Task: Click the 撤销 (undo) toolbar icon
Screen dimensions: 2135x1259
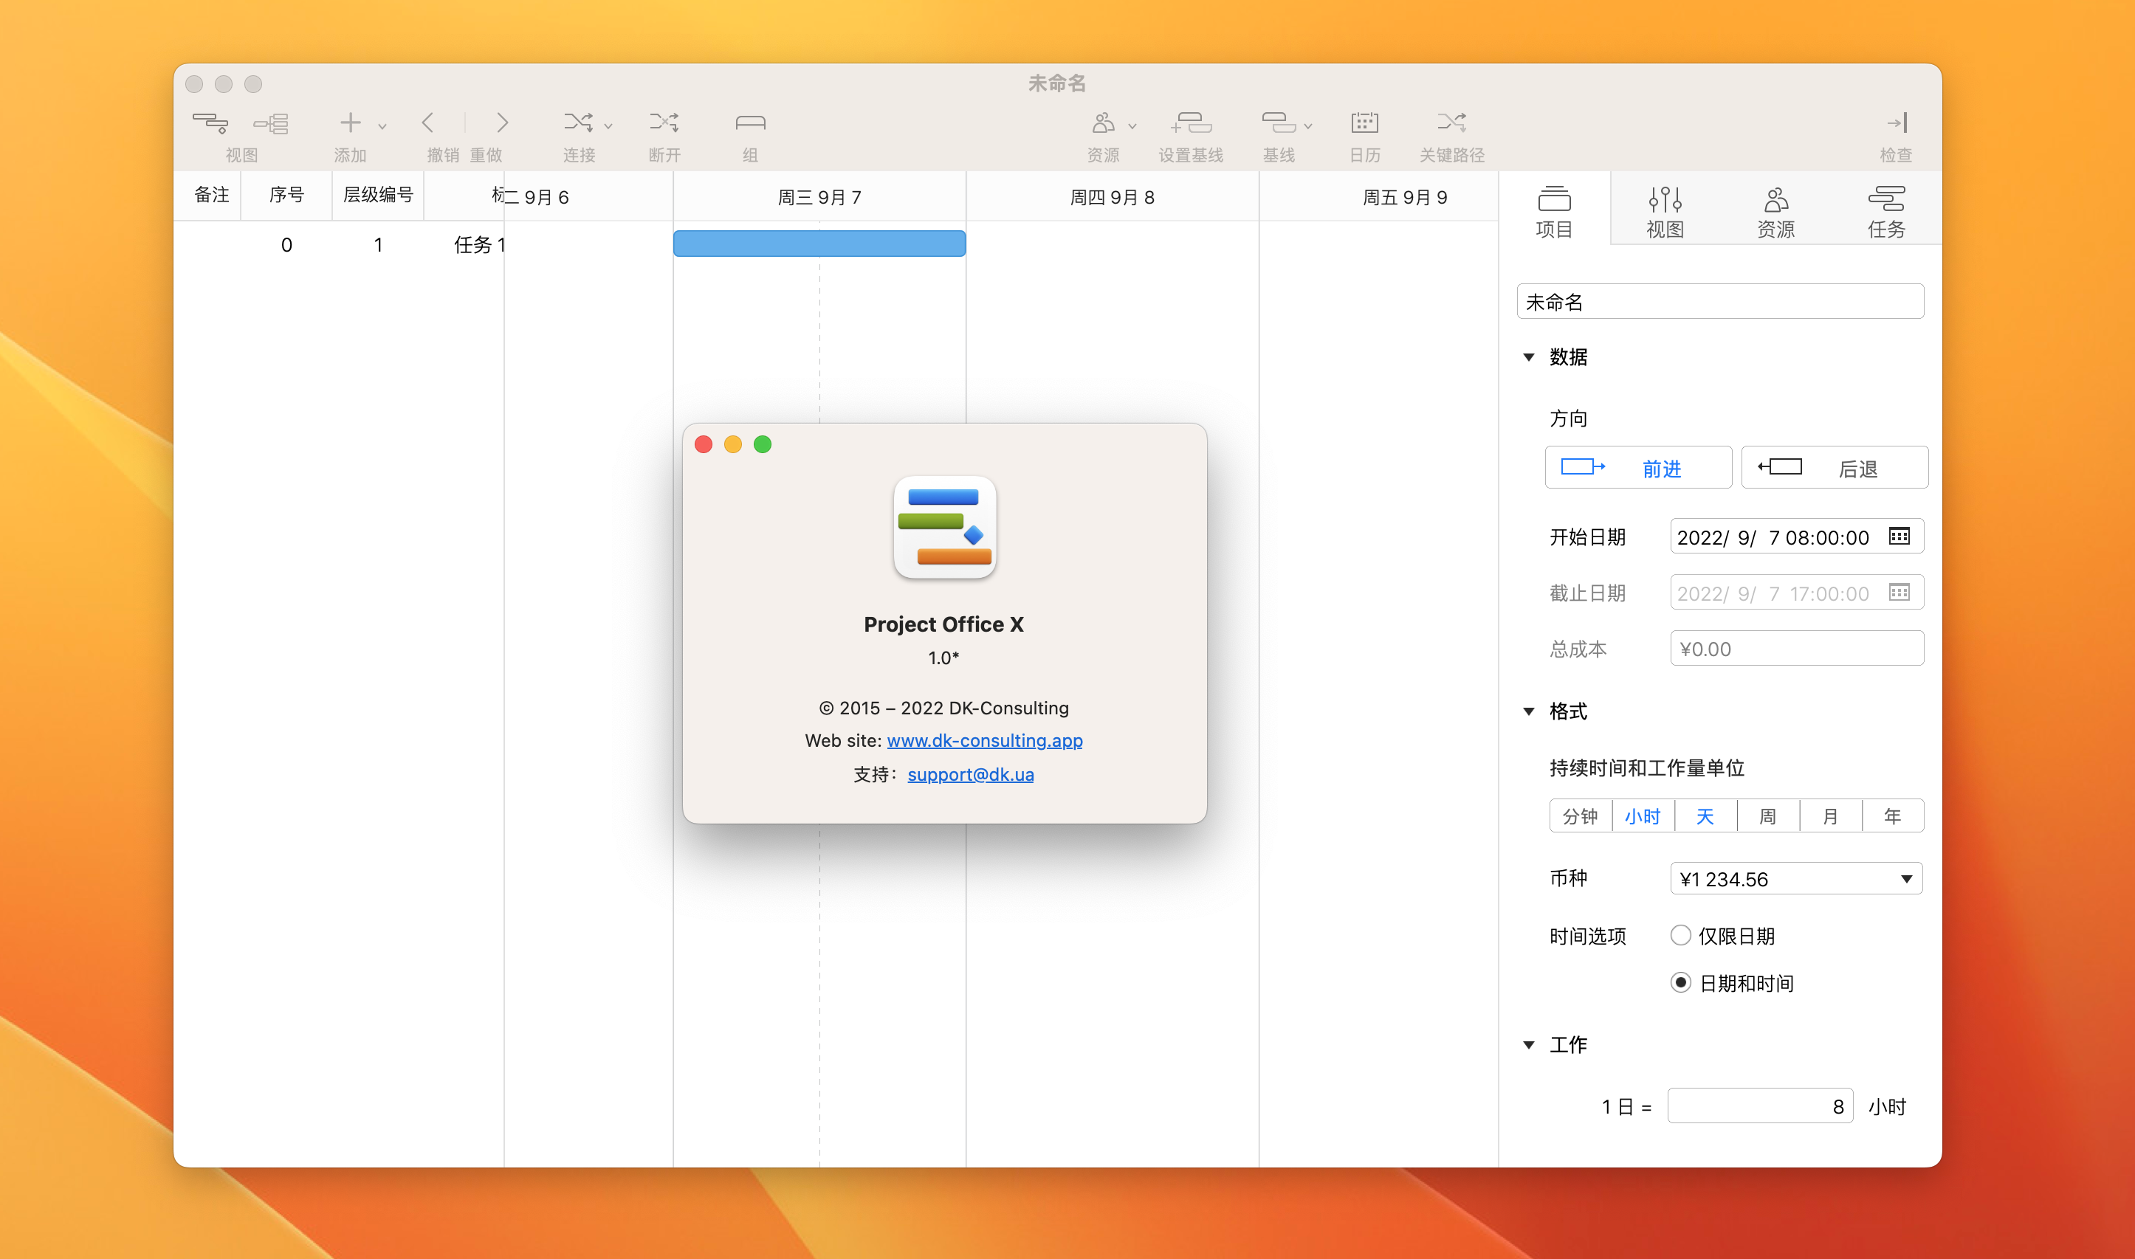Action: pos(428,123)
